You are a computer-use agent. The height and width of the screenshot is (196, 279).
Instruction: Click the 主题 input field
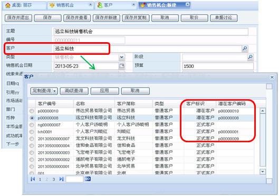pyautogui.click(x=151, y=32)
